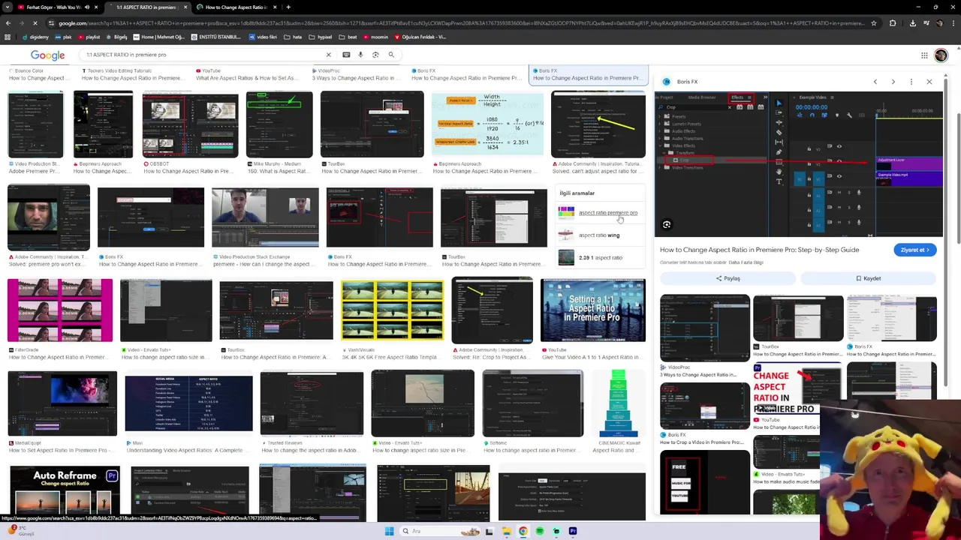Screen dimensions: 961x540
Task: Open the bookmarks apps grid icon
Action: [x=8, y=37]
